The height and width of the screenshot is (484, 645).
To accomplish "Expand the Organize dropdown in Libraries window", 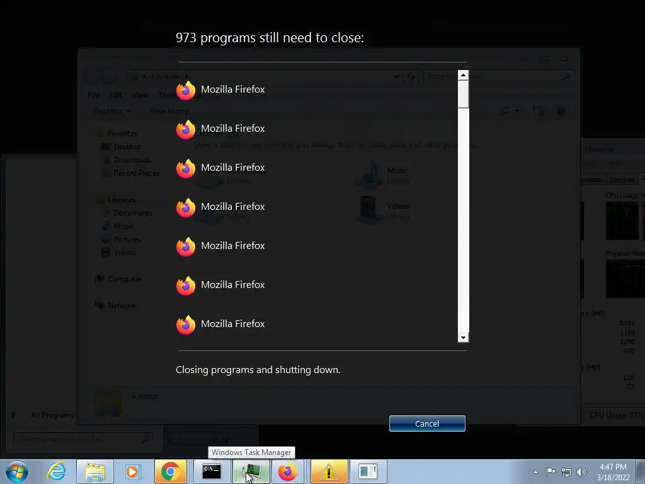I will pyautogui.click(x=112, y=111).
